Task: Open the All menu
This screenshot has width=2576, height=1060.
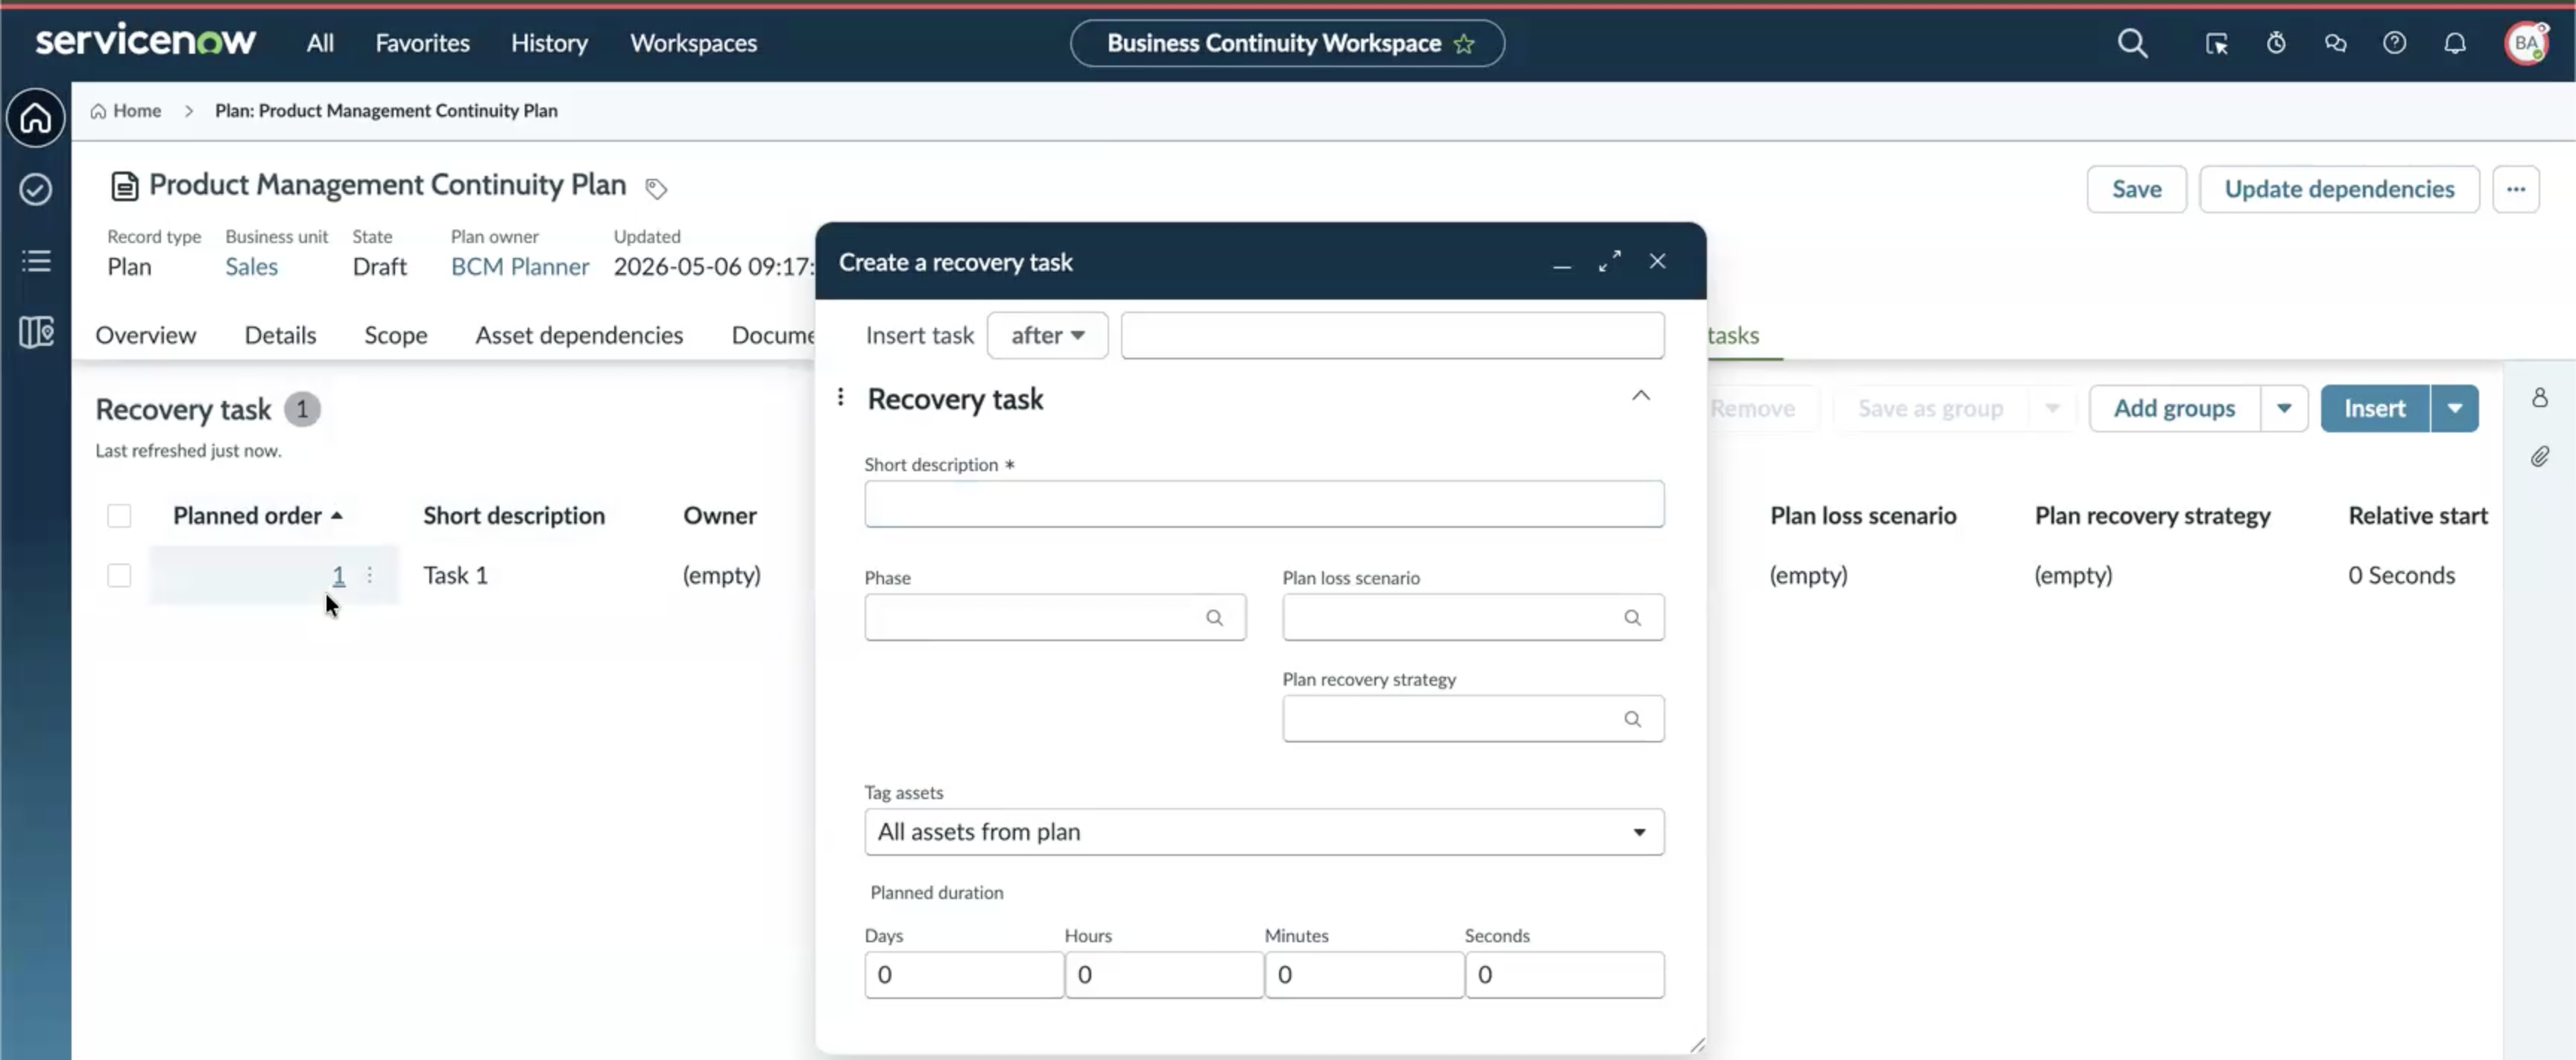Action: click(320, 43)
